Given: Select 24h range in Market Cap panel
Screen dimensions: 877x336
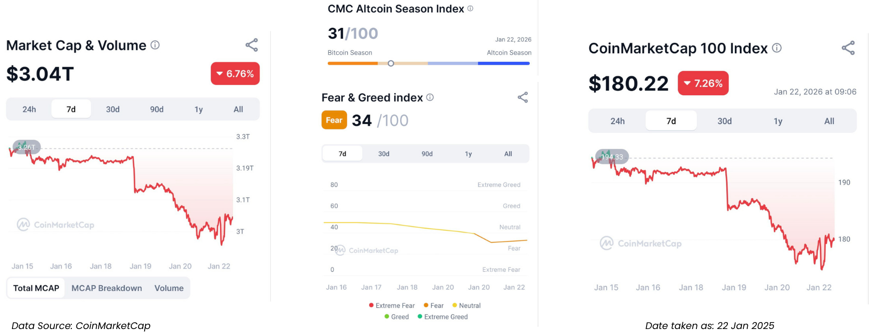Looking at the screenshot, I should coord(29,110).
